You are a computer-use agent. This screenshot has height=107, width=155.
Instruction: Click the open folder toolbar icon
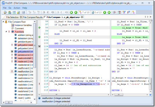[x=5, y=12]
